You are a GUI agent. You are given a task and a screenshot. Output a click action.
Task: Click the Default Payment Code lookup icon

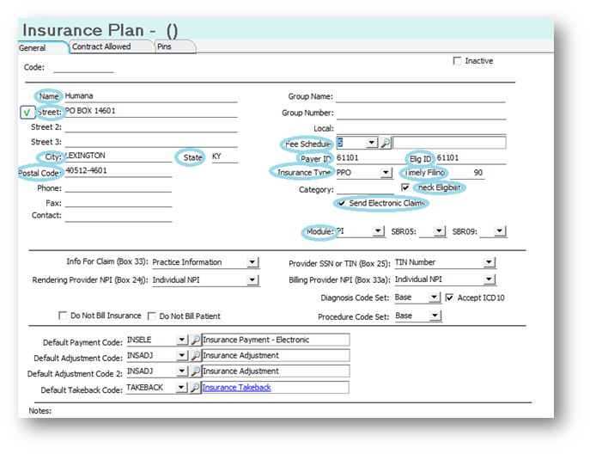click(195, 340)
